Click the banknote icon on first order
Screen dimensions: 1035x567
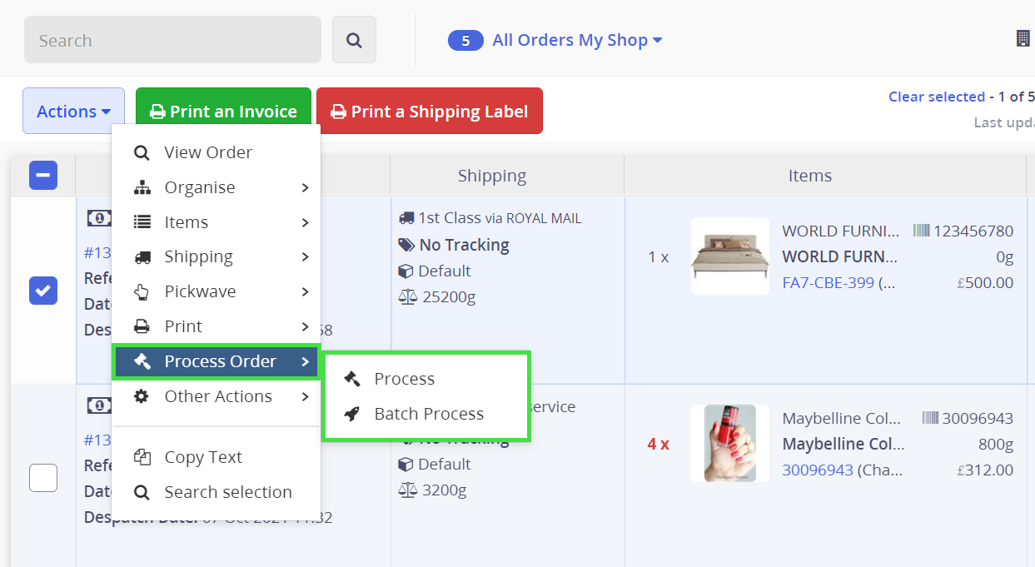(x=99, y=218)
